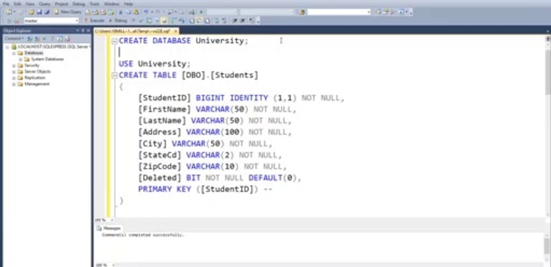The height and width of the screenshot is (267, 551).
Task: Close the SQL query tab
Action: (x=176, y=31)
